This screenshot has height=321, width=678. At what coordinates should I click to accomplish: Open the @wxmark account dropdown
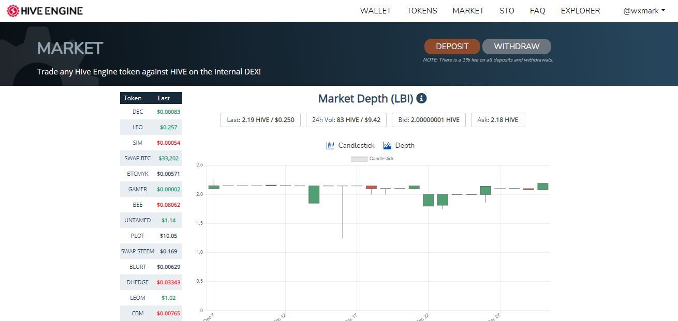pyautogui.click(x=644, y=10)
